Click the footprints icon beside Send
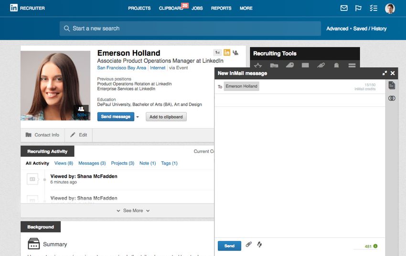Image resolution: width=406 pixels, height=256 pixels. (x=259, y=245)
